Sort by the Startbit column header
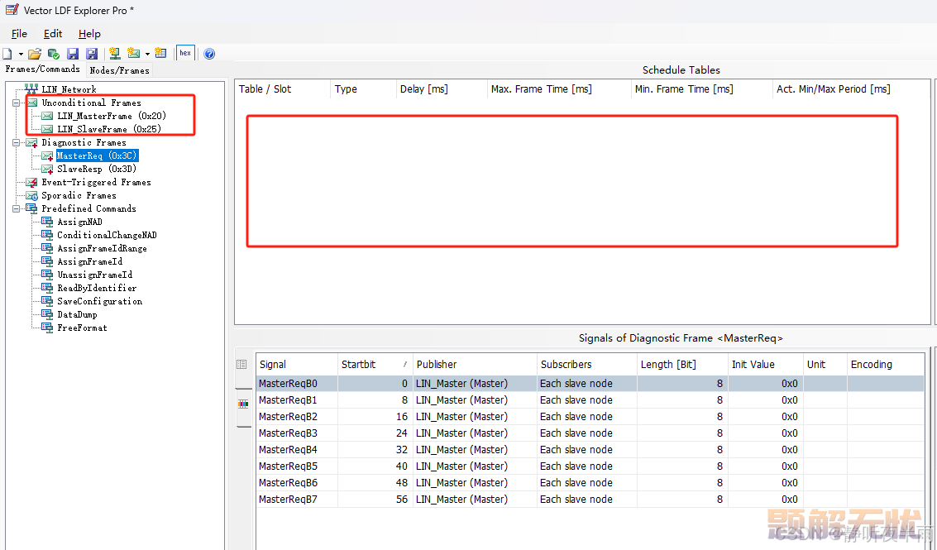The width and height of the screenshot is (937, 550). point(375,364)
